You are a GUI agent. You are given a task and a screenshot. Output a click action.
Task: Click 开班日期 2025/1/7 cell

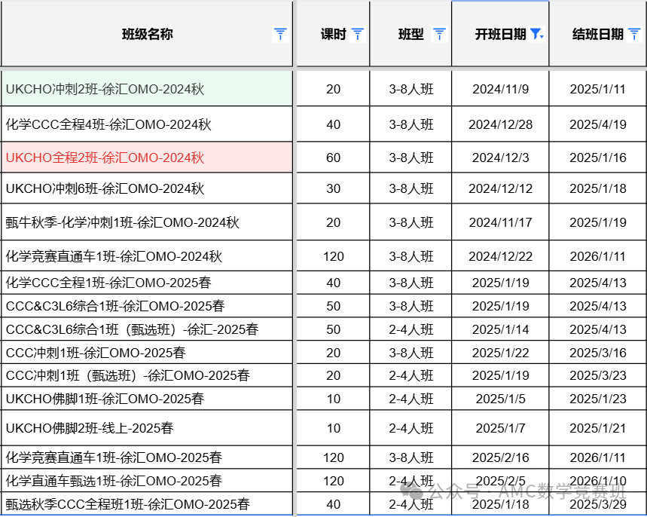[x=501, y=428]
